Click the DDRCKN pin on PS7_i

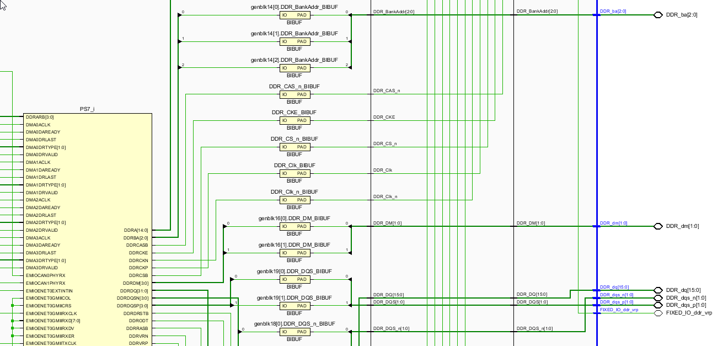(x=140, y=260)
